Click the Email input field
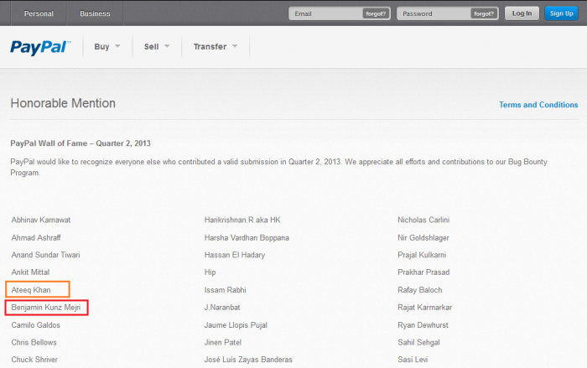 pos(325,13)
